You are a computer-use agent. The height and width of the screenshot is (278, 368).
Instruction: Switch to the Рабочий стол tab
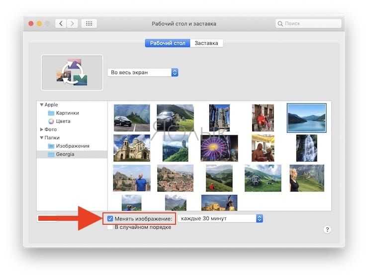tap(168, 43)
